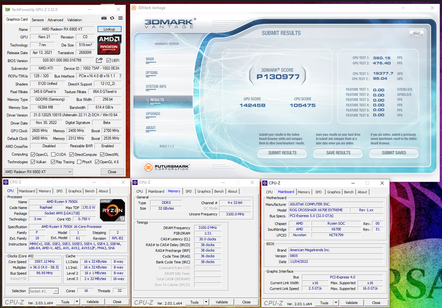Toggle the PhysX checkbox
This screenshot has width=442, height=308.
click(x=79, y=162)
